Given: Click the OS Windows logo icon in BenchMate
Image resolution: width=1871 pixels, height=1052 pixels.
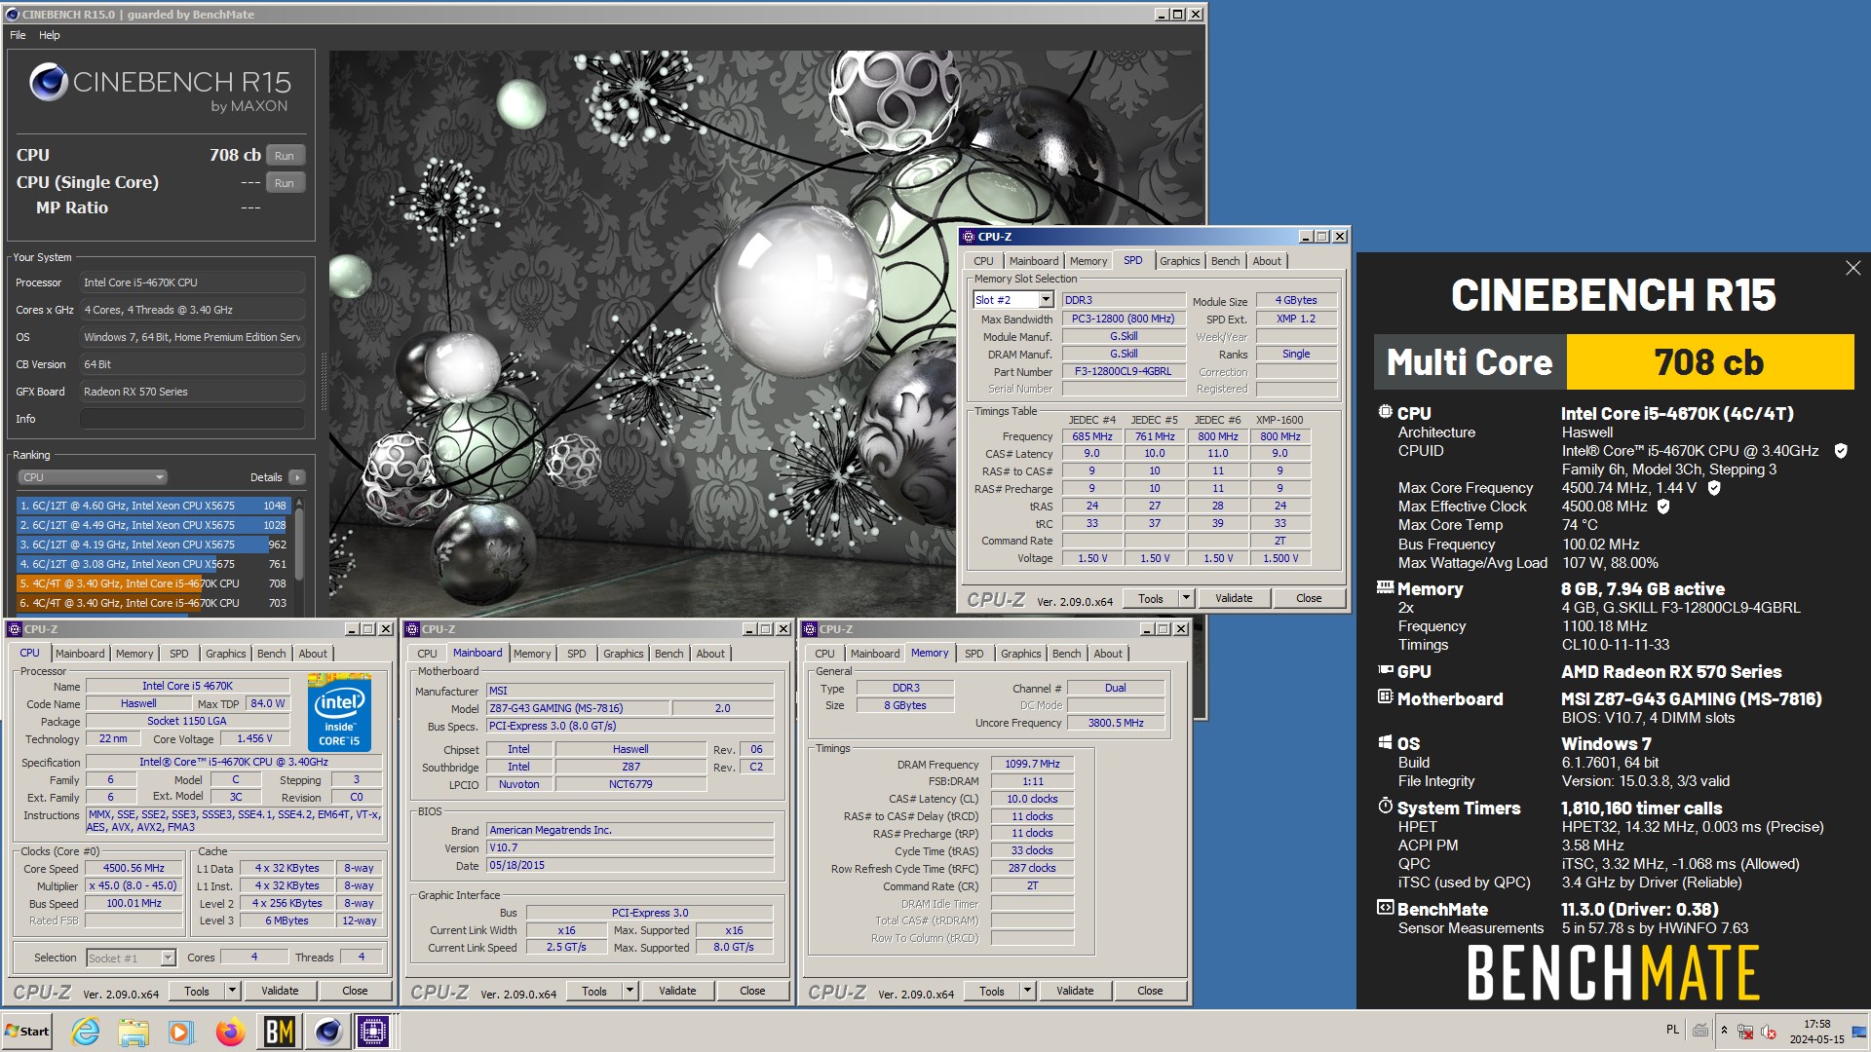Looking at the screenshot, I should coord(1385,742).
